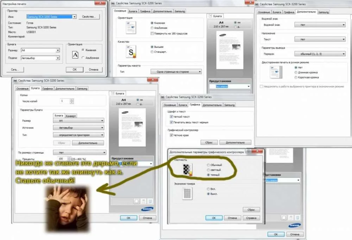Switch to Графика tab in the Основные window
Viewport: 352px width, 240px height.
tap(145, 11)
